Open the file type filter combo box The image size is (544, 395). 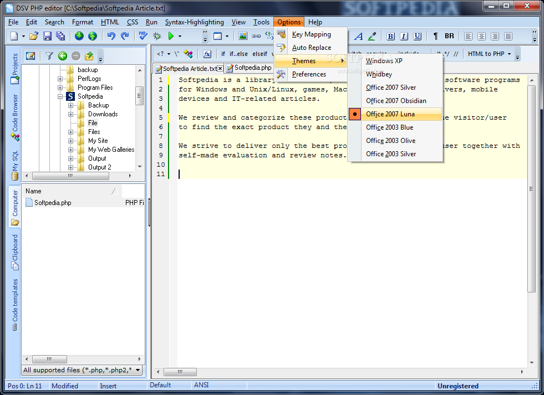(82, 370)
